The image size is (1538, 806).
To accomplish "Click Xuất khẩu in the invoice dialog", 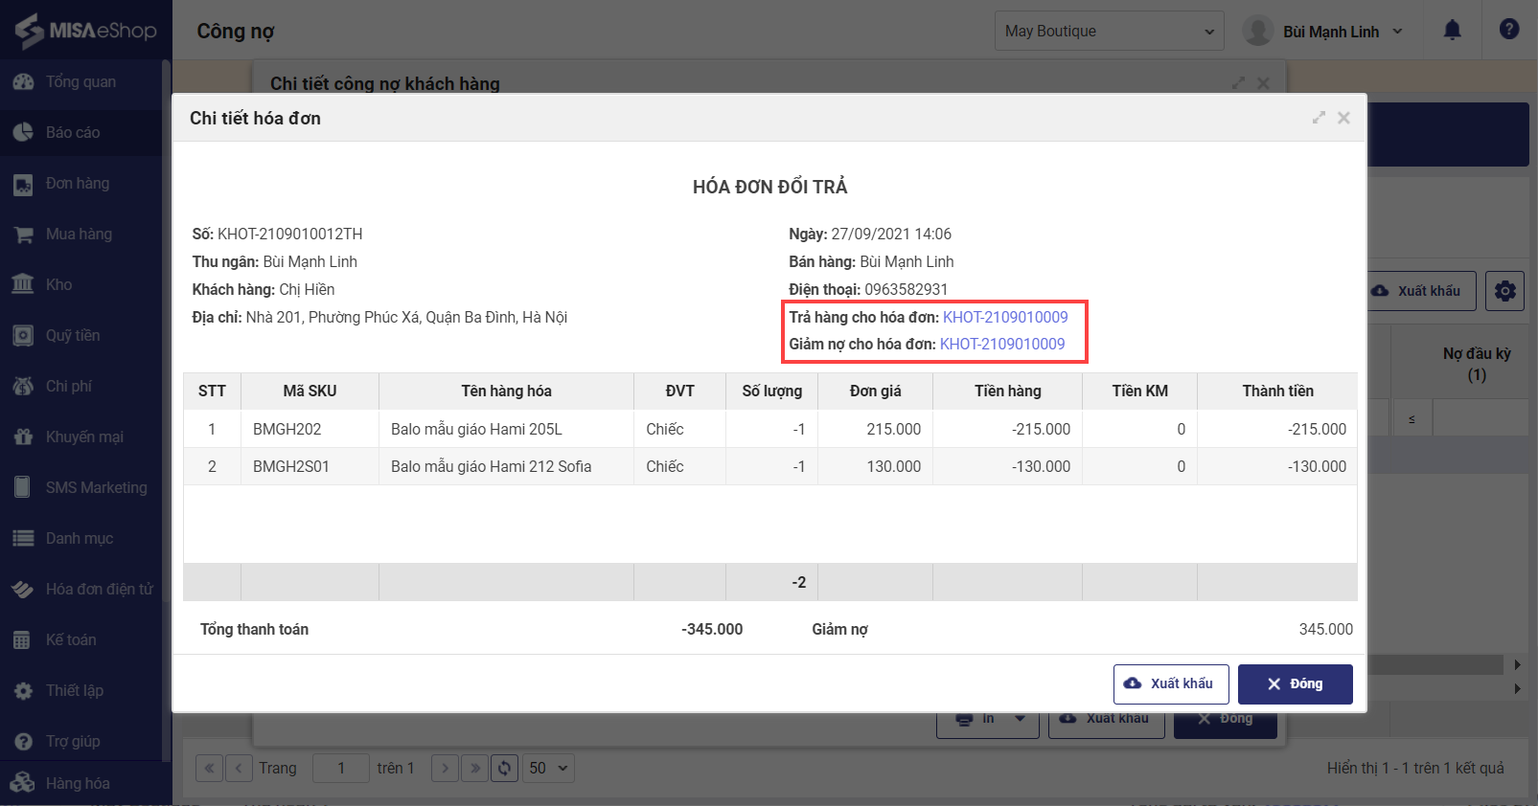I will 1171,683.
